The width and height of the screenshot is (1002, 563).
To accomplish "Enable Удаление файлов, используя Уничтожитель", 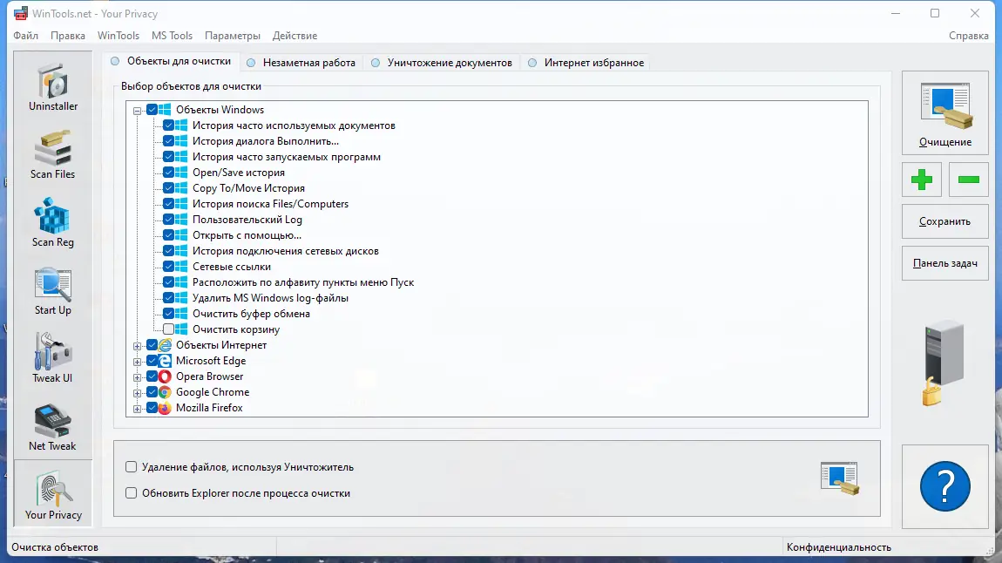I will tap(131, 467).
